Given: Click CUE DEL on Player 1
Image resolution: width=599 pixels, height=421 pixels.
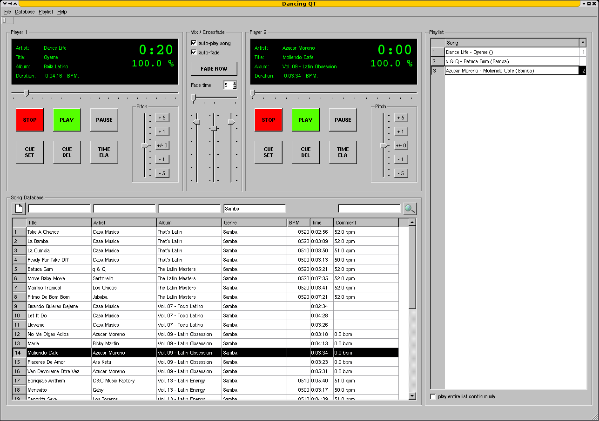Looking at the screenshot, I should pos(67,152).
